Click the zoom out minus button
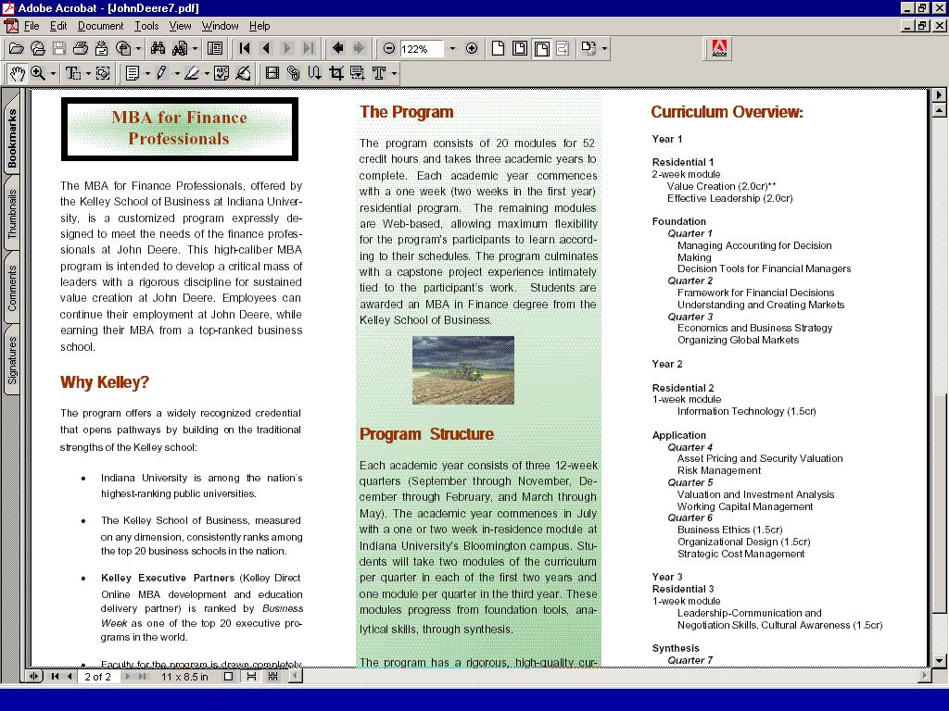This screenshot has width=949, height=711. click(389, 48)
